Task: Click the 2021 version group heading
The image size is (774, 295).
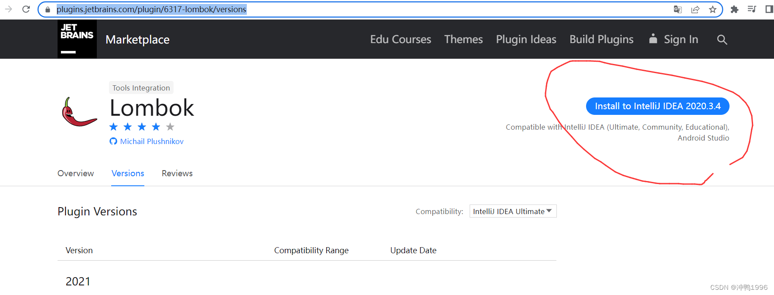Action: pos(78,282)
